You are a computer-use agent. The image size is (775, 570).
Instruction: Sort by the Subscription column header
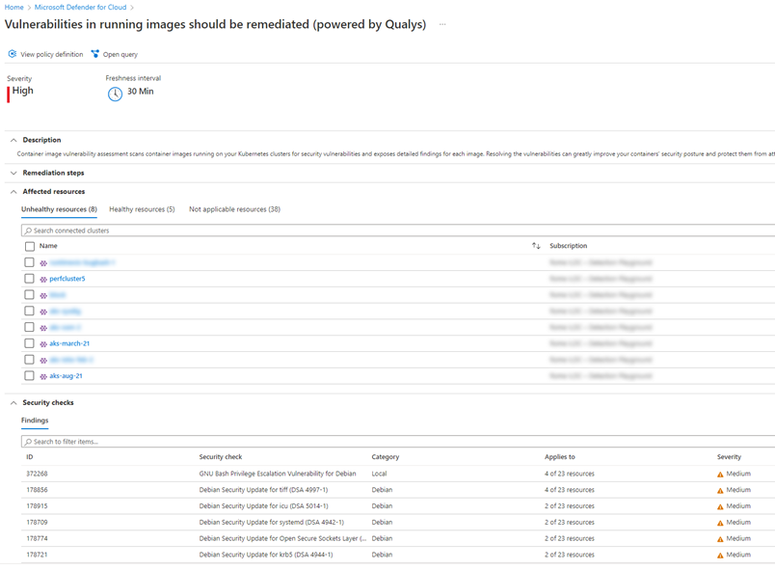point(569,246)
